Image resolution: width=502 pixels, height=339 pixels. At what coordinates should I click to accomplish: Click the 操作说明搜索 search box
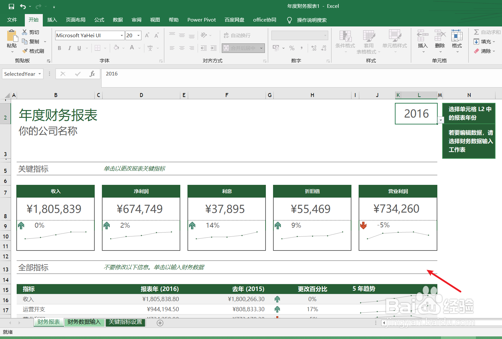pos(312,20)
